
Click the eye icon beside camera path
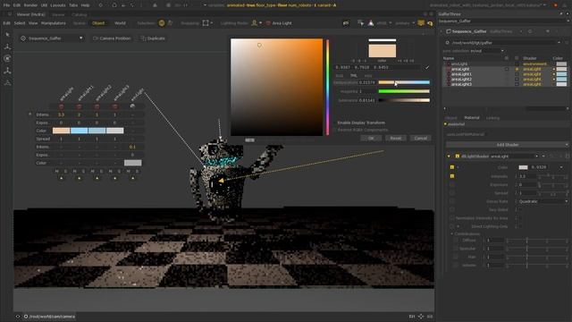click(18, 317)
